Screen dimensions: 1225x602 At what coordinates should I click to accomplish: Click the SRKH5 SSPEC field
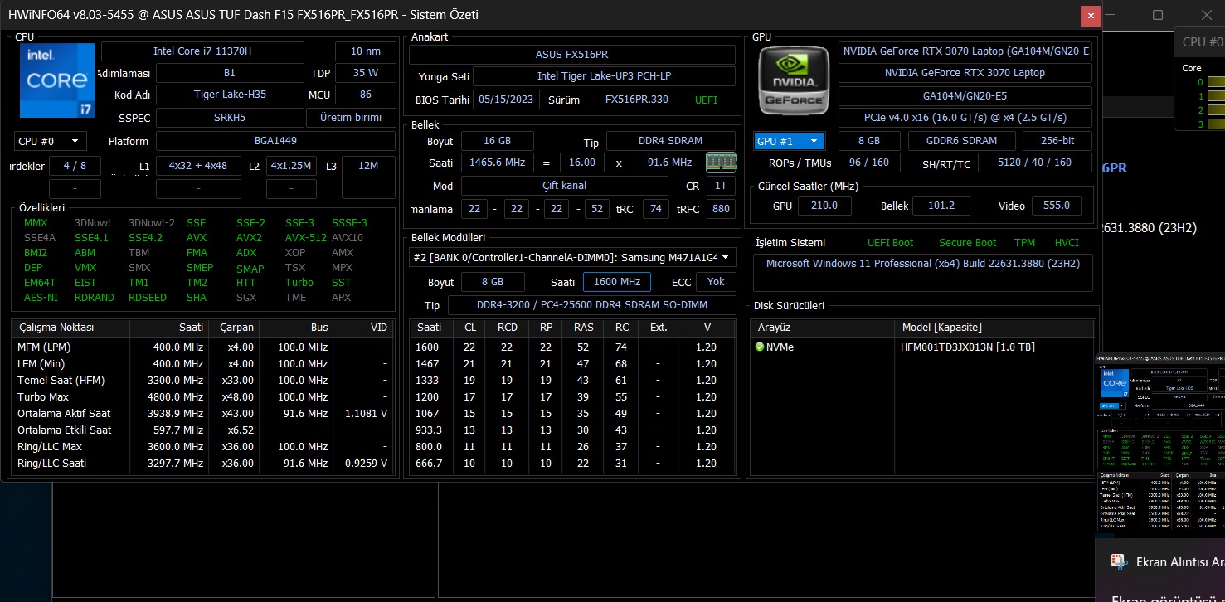230,118
